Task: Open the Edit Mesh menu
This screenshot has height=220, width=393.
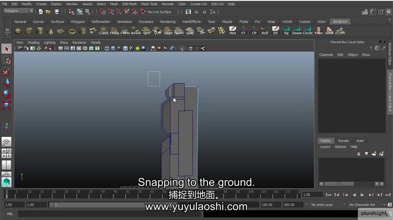Action: pyautogui.click(x=129, y=4)
